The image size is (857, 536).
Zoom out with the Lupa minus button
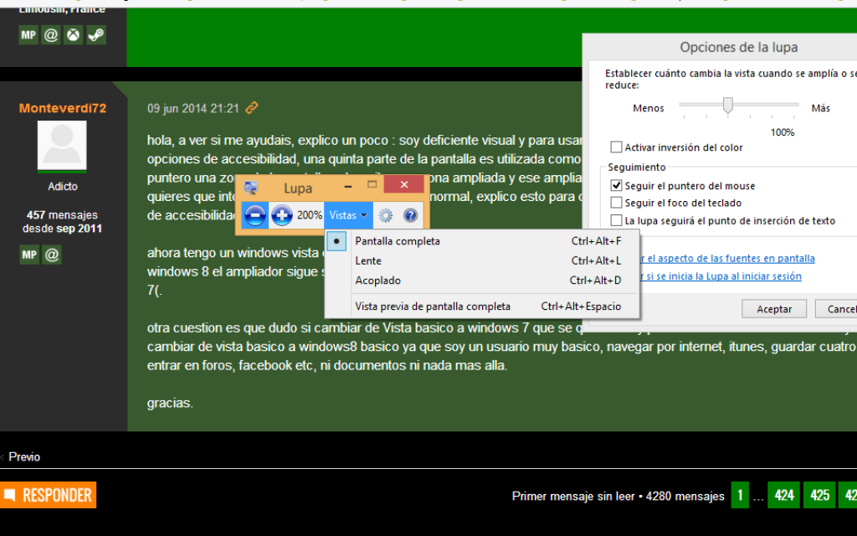point(254,215)
